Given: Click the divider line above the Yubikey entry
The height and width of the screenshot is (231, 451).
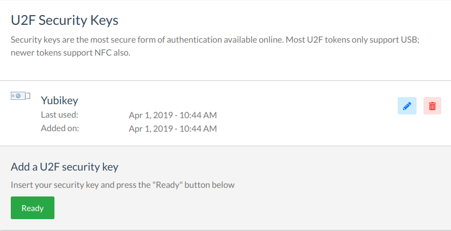Looking at the screenshot, I should tap(225, 81).
